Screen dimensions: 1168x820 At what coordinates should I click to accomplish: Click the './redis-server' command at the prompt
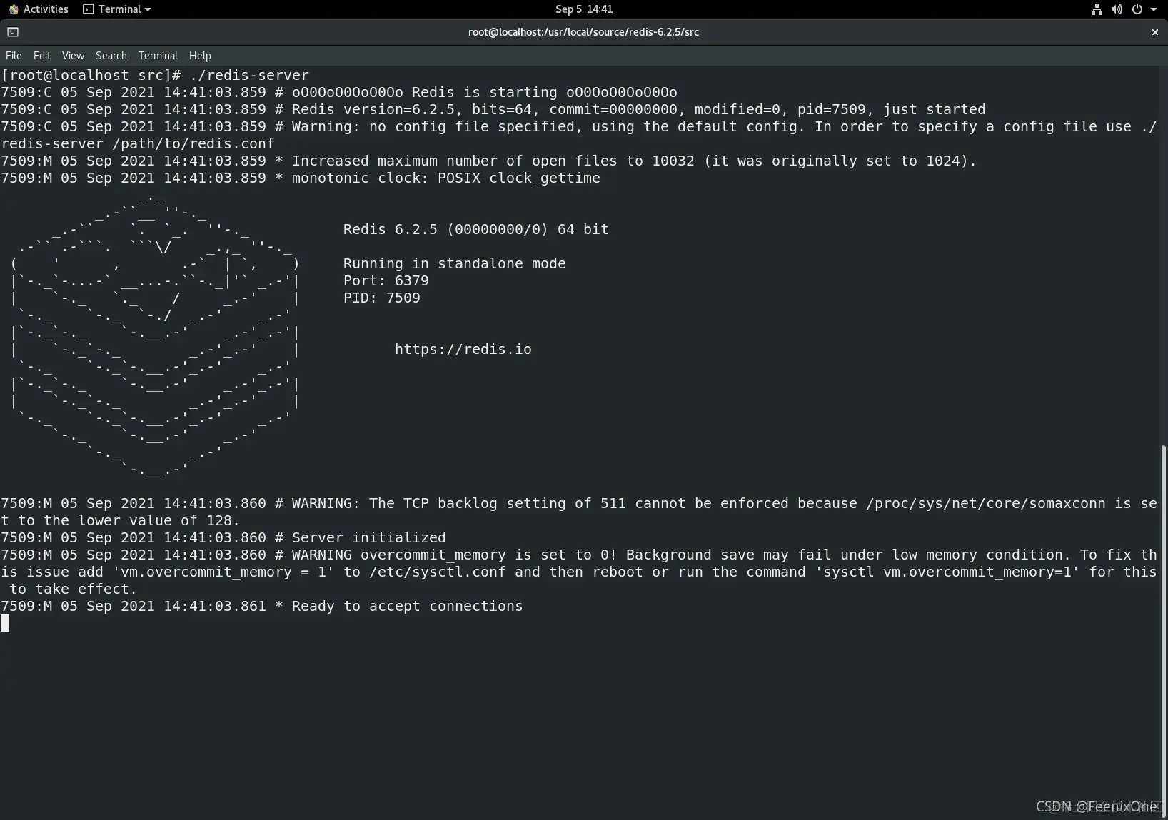249,75
